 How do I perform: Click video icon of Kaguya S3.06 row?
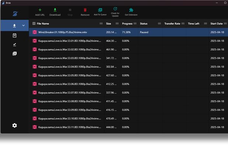point(35,84)
